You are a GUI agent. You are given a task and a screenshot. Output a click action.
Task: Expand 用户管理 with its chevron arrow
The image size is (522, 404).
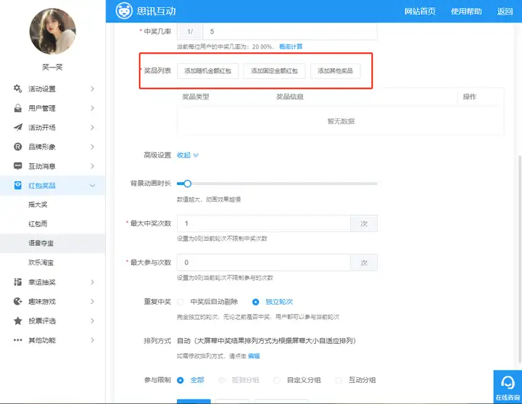[92, 108]
